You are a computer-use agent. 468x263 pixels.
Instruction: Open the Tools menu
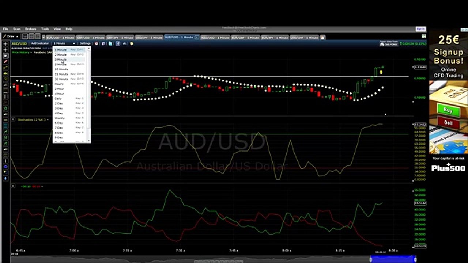pos(45,29)
